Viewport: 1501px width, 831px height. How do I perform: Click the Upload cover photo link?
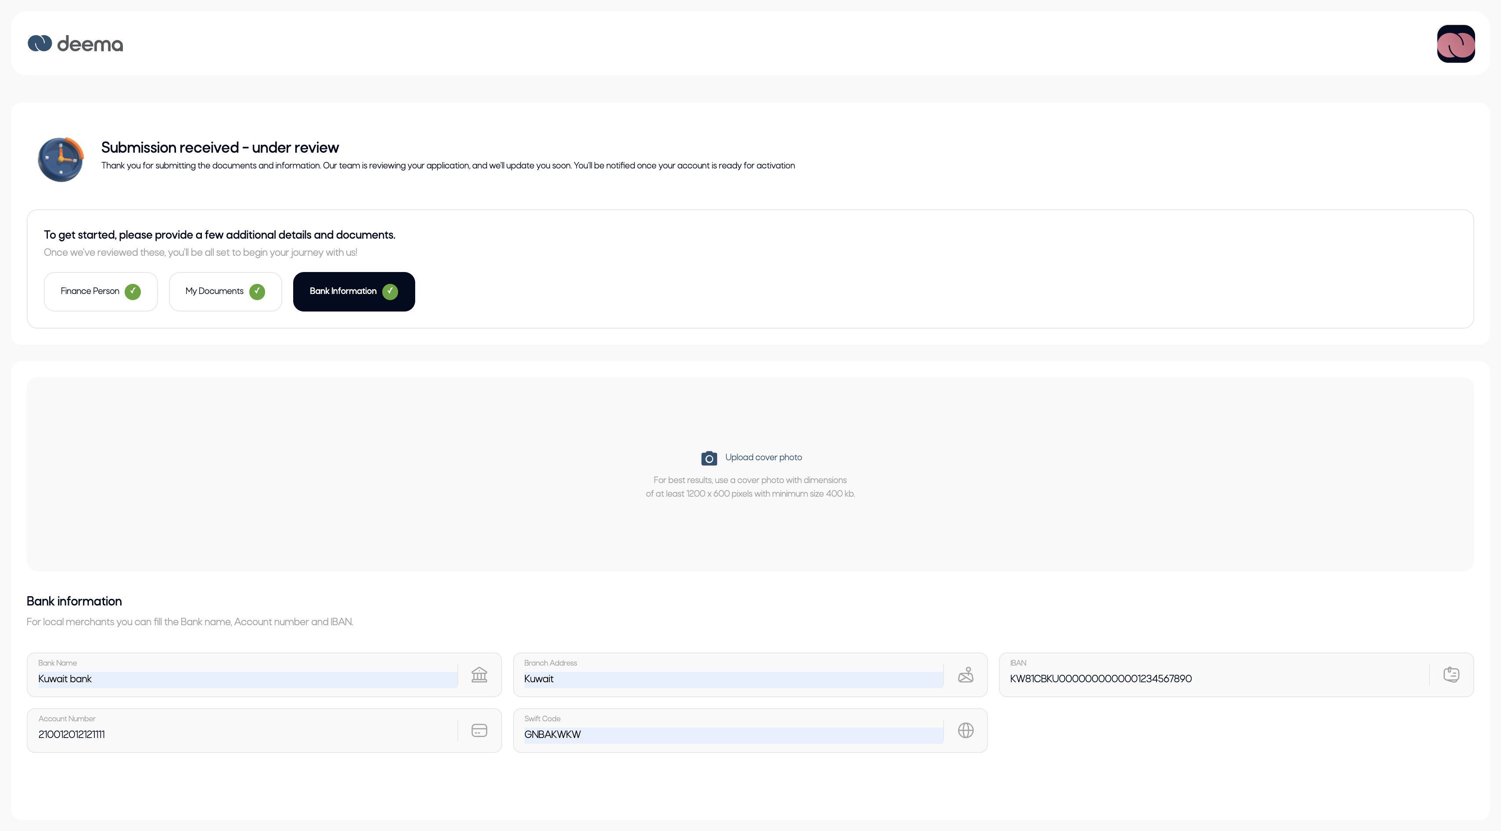click(763, 458)
